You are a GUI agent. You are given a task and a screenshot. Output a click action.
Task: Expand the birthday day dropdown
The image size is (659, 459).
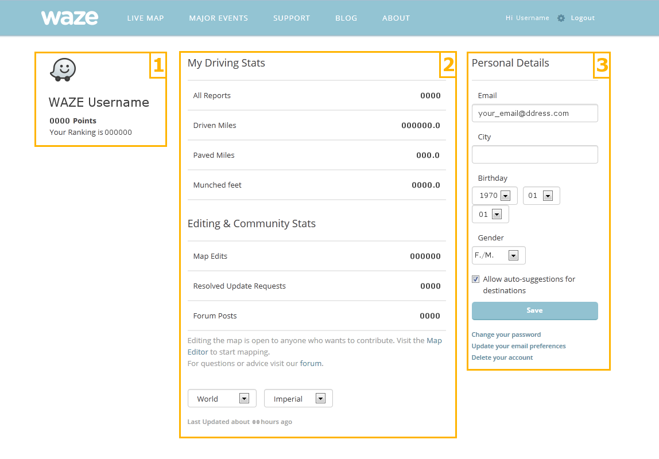pyautogui.click(x=490, y=214)
